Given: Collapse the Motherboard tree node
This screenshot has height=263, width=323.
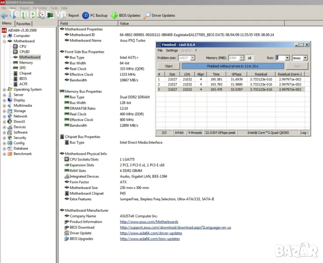Looking at the screenshot, I should pyautogui.click(x=4, y=41).
